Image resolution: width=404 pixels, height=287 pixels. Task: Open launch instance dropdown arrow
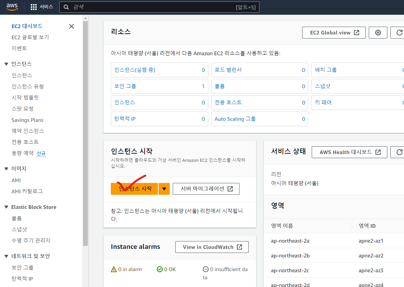[x=164, y=188]
